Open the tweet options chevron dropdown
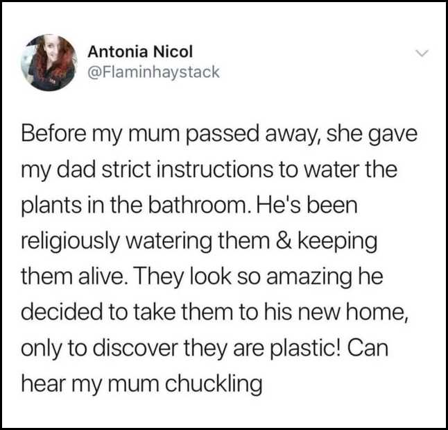448x430 pixels. (x=420, y=54)
